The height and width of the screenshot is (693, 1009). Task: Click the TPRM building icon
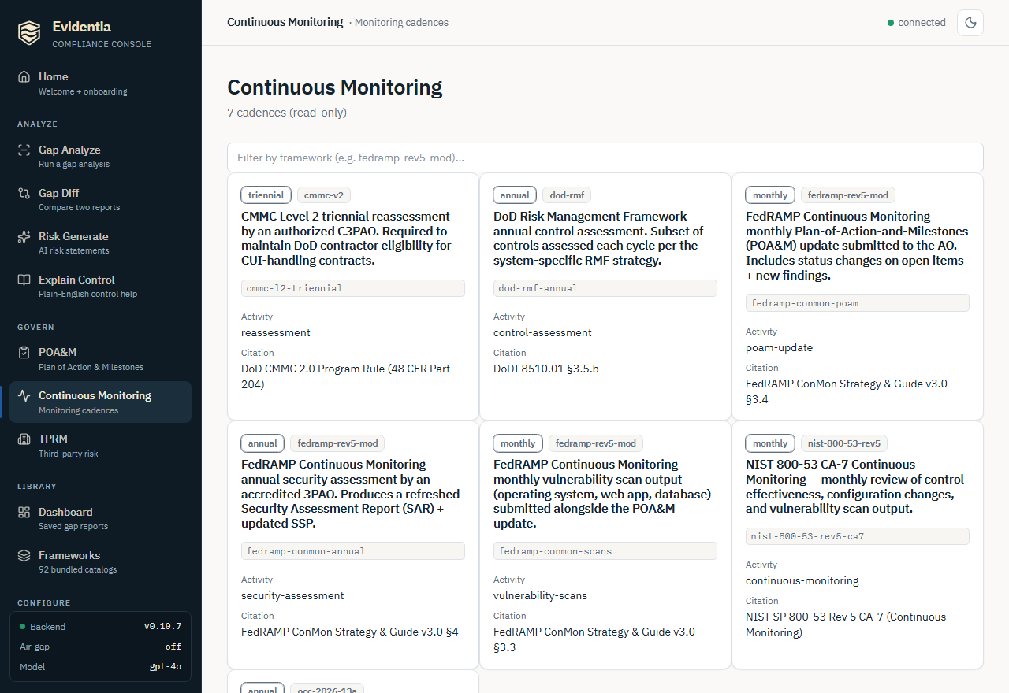(24, 439)
